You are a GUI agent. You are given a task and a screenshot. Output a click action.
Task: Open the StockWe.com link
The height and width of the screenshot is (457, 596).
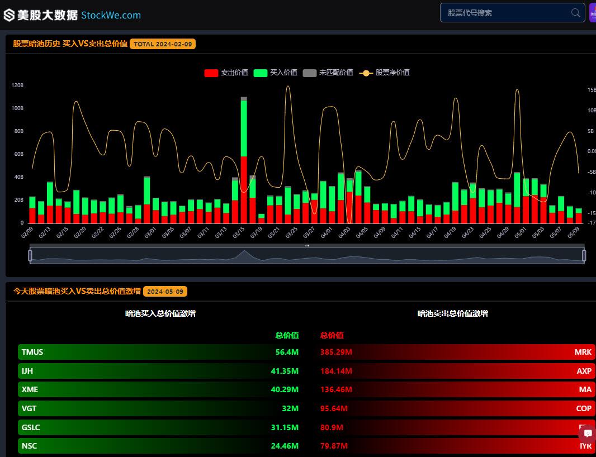click(111, 15)
